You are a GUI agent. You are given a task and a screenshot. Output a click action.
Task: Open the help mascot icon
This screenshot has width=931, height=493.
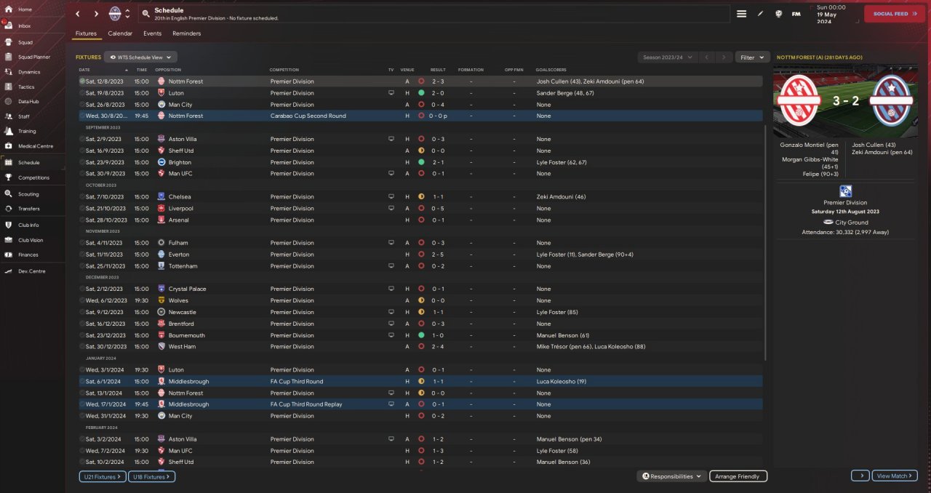click(778, 14)
